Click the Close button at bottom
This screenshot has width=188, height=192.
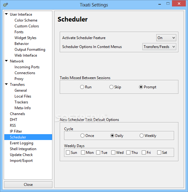click(x=28, y=185)
